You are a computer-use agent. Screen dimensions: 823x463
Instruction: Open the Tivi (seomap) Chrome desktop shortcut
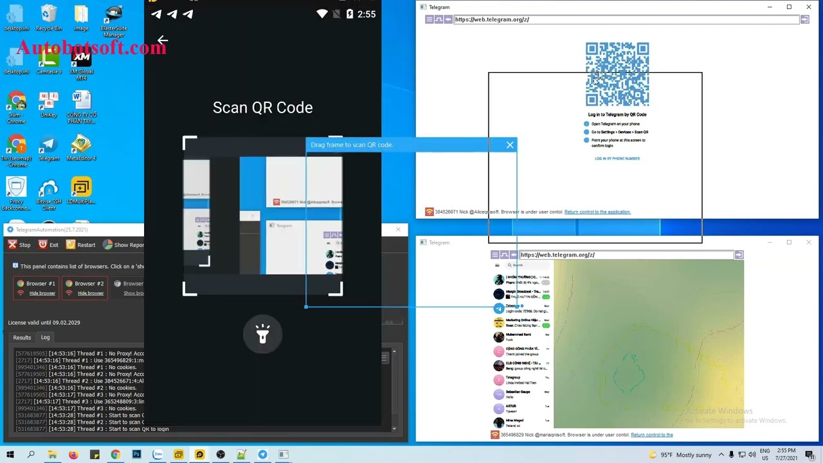point(16,151)
